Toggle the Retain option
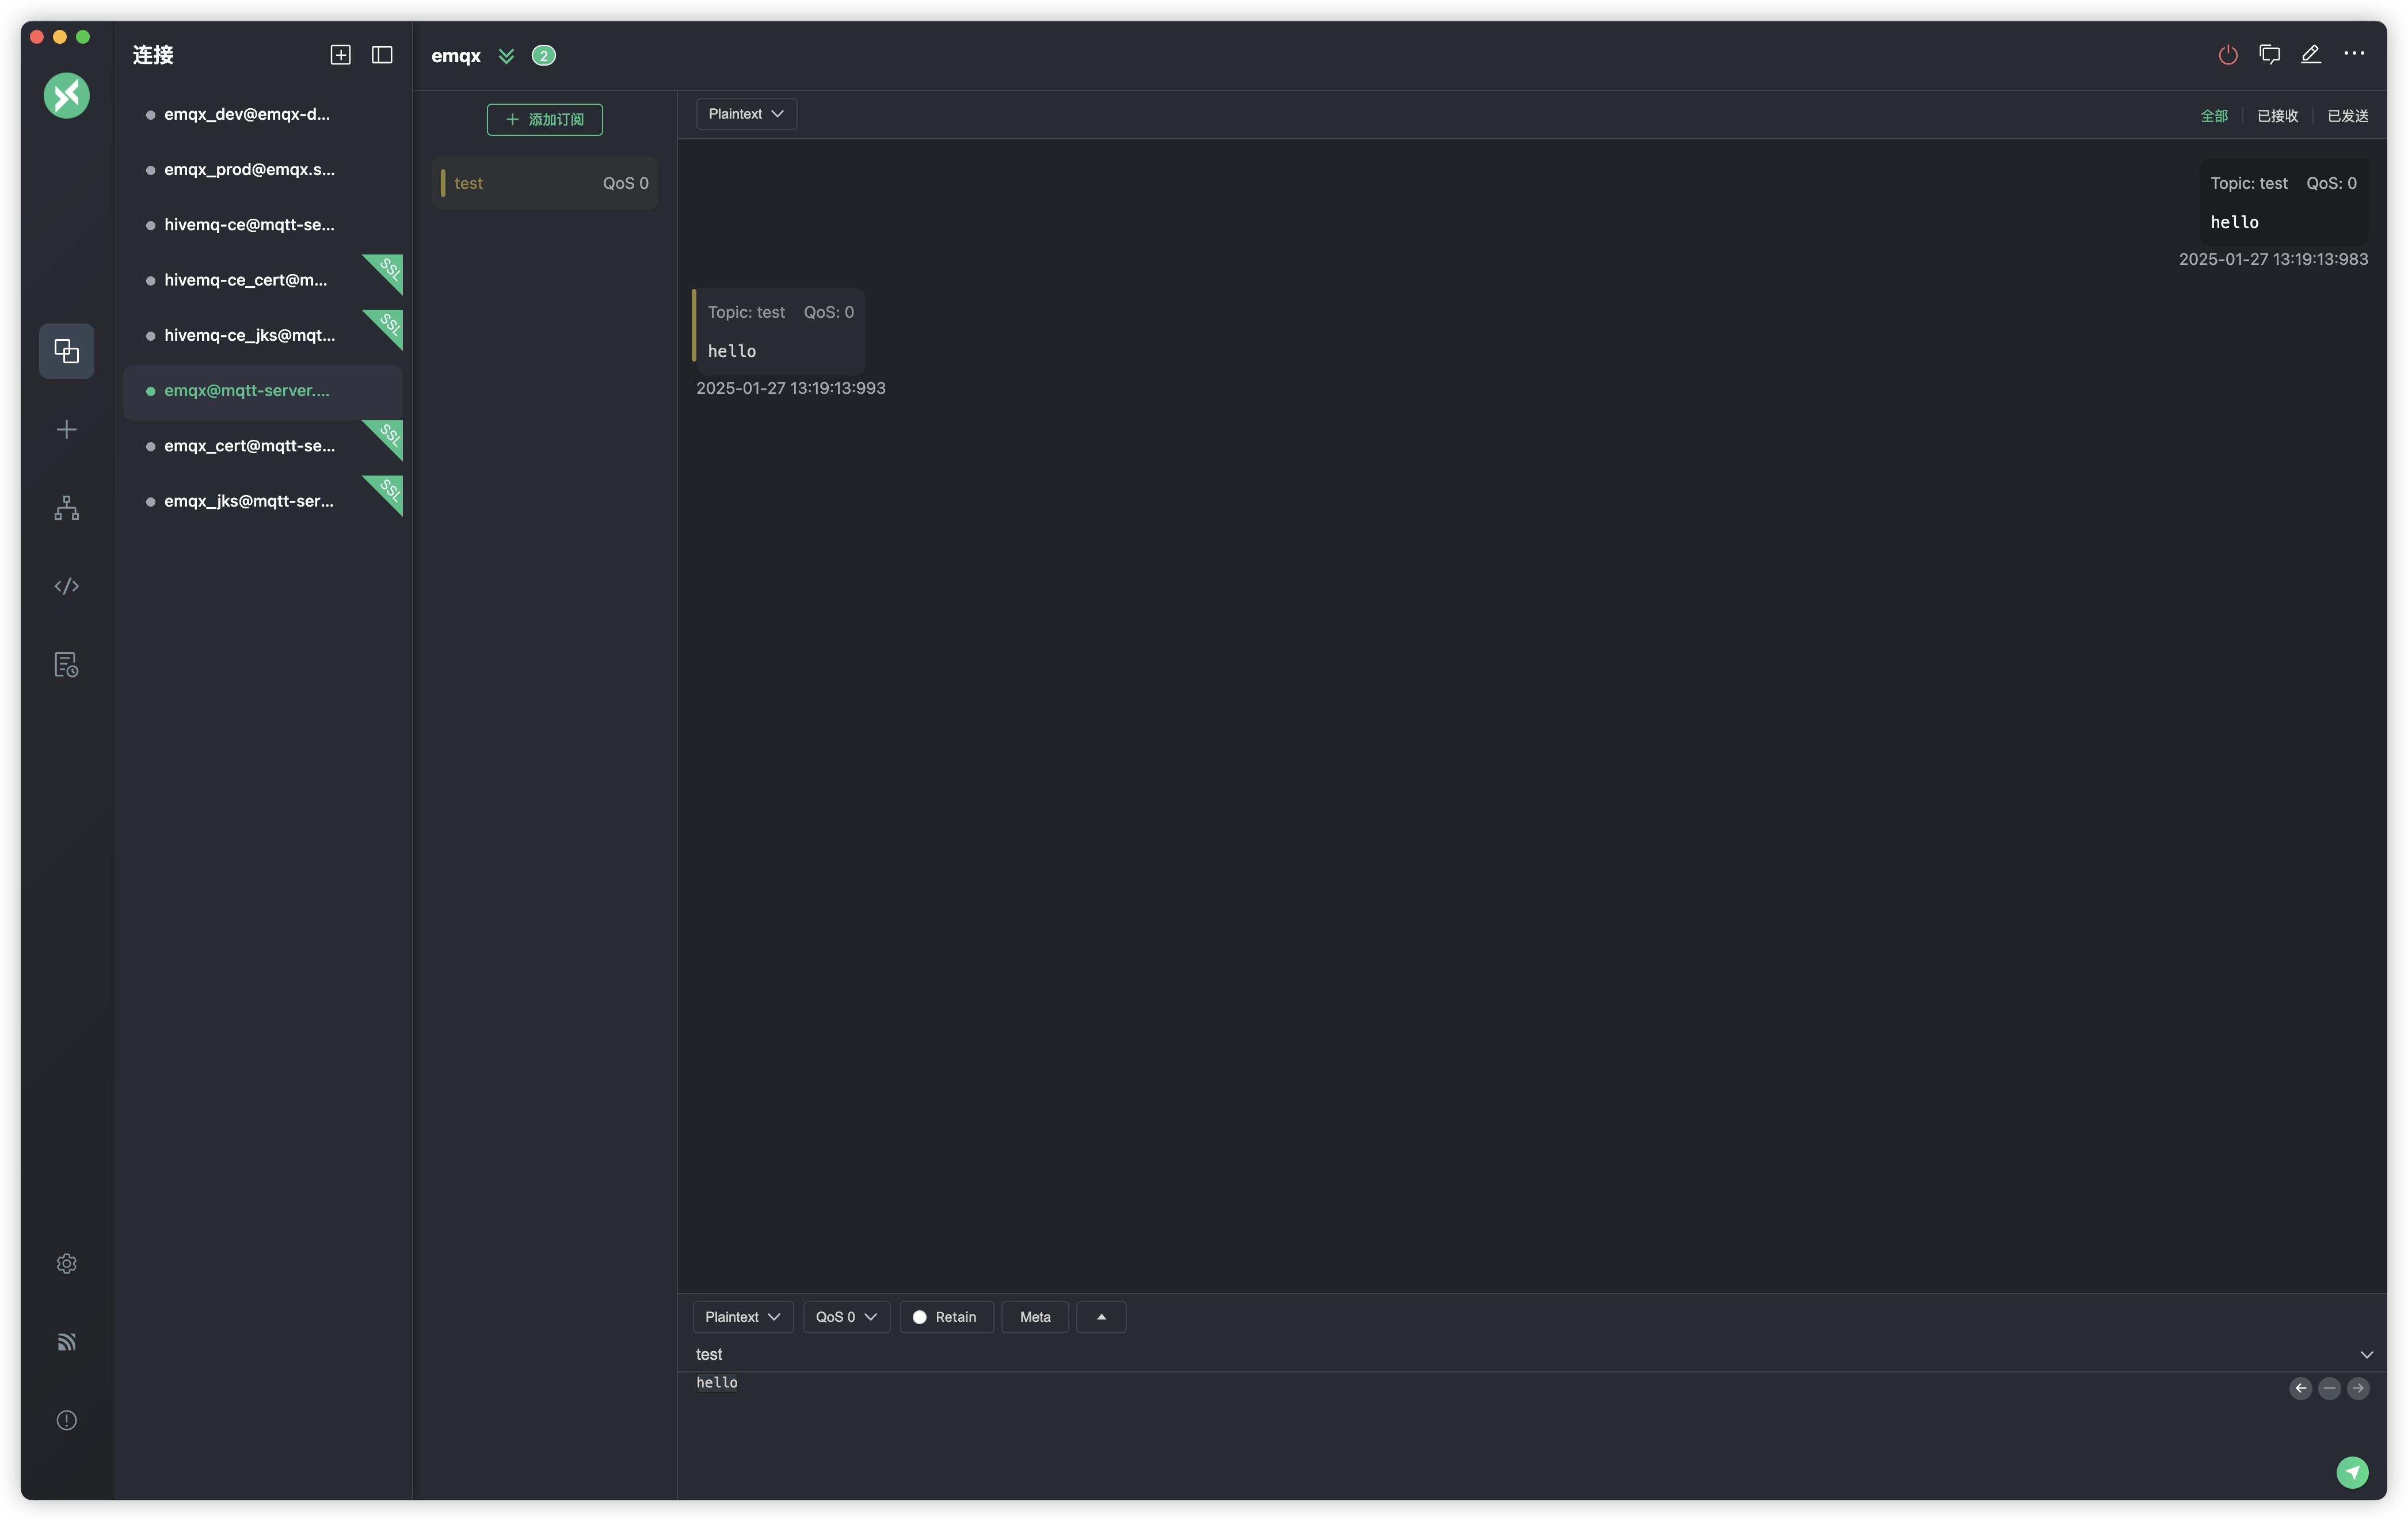Image resolution: width=2408 pixels, height=1521 pixels. click(x=946, y=1317)
